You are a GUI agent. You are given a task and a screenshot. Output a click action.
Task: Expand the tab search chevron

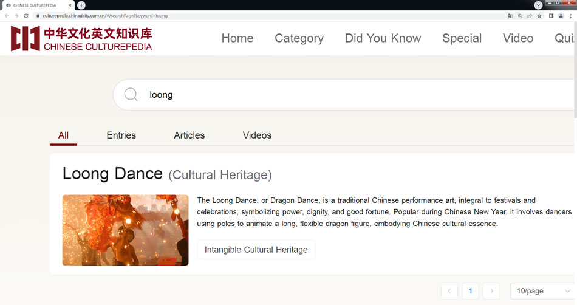click(x=538, y=5)
